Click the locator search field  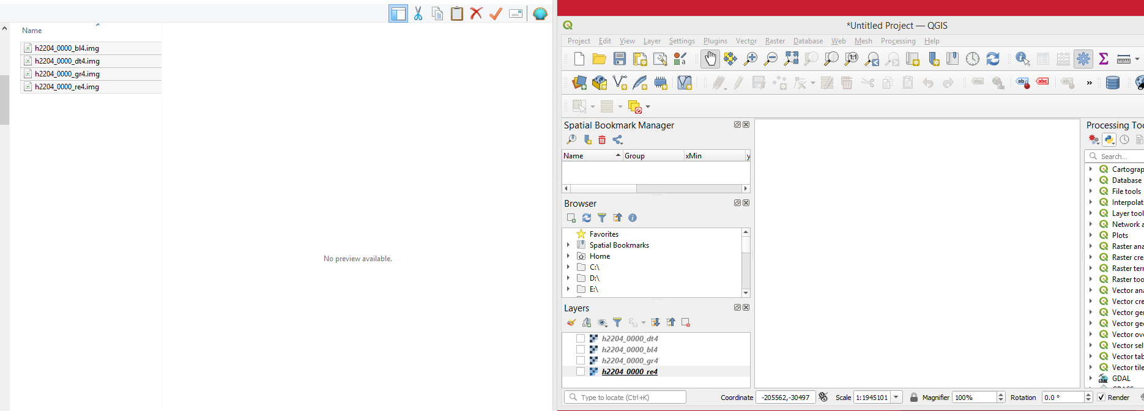(x=625, y=398)
